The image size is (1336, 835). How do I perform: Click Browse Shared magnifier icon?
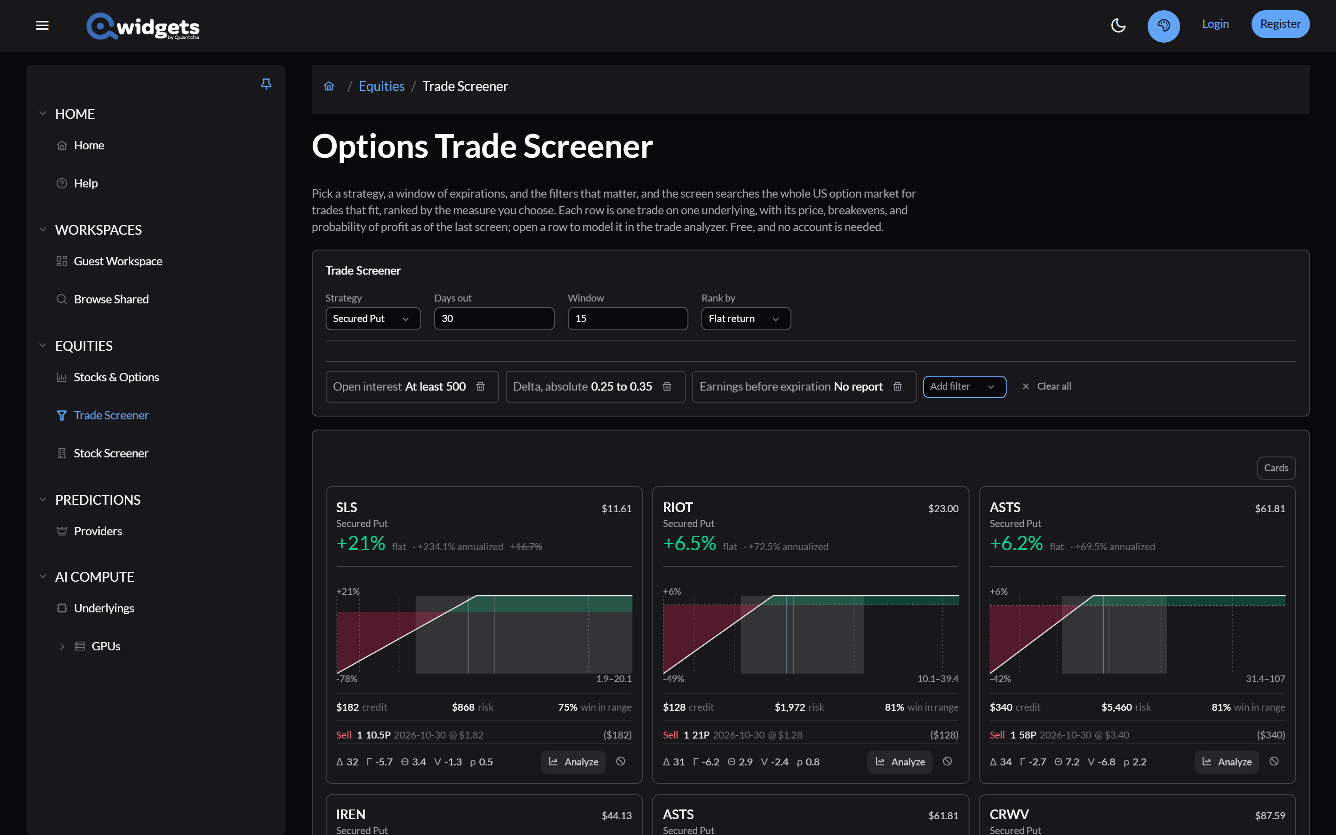click(x=62, y=299)
